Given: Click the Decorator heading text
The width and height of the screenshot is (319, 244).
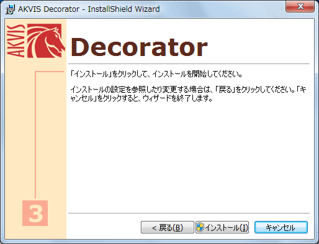Looking at the screenshot, I should click(139, 47).
